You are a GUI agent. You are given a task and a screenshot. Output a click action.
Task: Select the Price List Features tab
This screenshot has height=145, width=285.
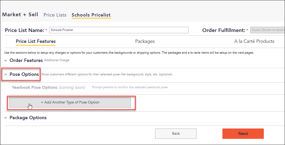[36, 42]
